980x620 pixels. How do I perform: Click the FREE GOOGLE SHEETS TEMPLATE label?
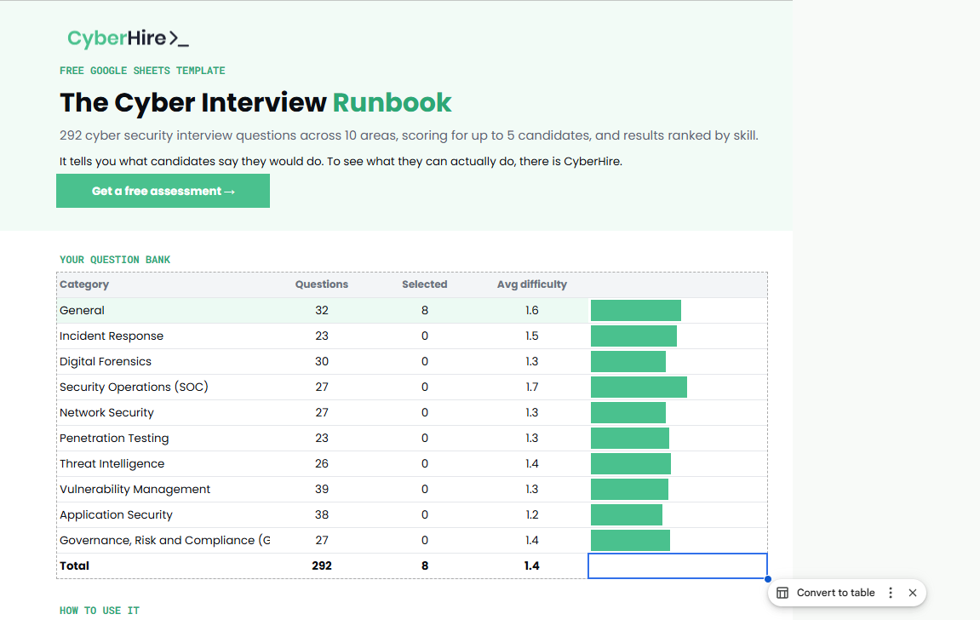[x=142, y=71]
